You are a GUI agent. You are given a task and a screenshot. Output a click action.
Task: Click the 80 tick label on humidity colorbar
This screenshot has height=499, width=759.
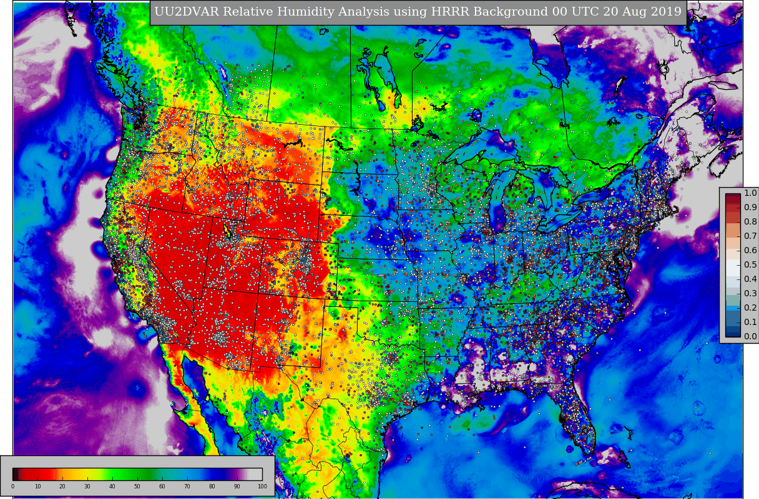click(x=212, y=487)
